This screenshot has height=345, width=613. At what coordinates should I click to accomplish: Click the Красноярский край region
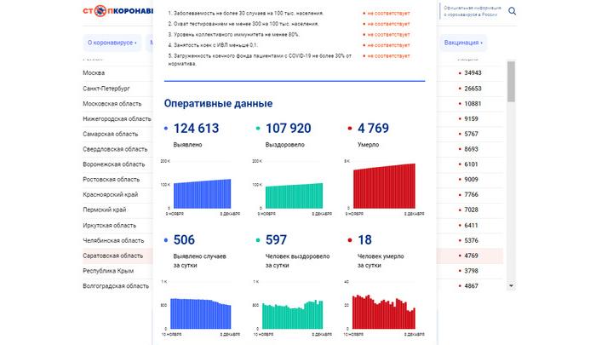click(x=109, y=194)
